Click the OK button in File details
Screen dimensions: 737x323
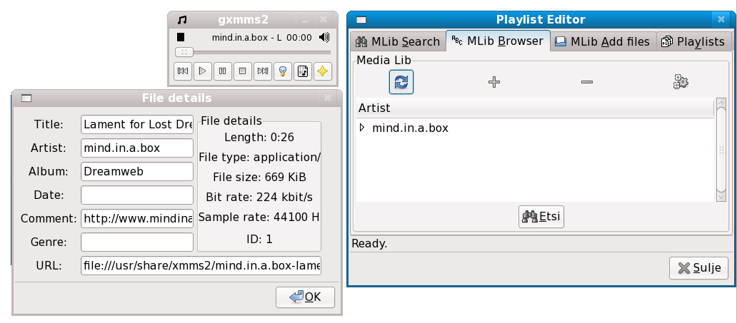[305, 297]
